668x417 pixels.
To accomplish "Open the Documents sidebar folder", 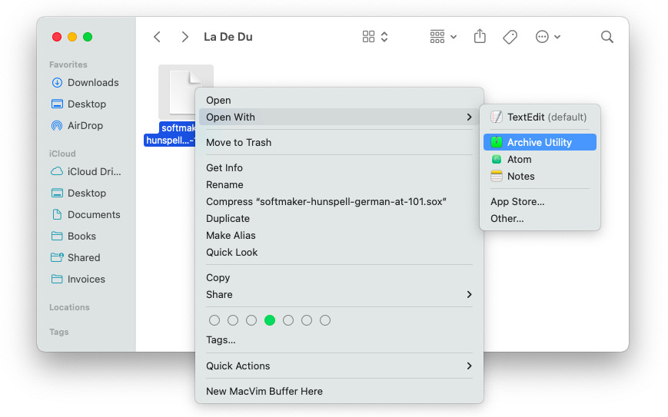I will (86, 214).
